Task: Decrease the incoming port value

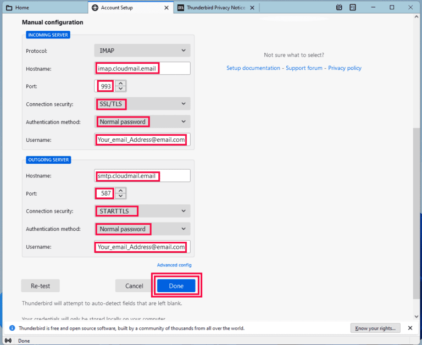Action: 120,89
